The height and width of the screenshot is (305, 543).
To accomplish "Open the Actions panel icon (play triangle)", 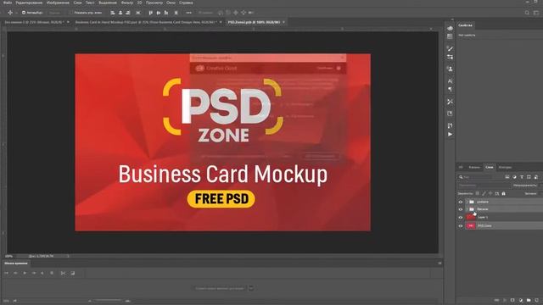I will pos(450,134).
